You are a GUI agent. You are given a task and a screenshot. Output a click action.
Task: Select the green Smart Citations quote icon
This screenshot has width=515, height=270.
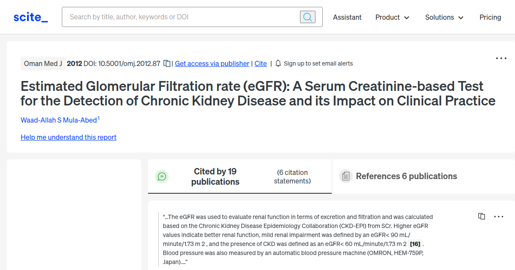[x=162, y=176]
